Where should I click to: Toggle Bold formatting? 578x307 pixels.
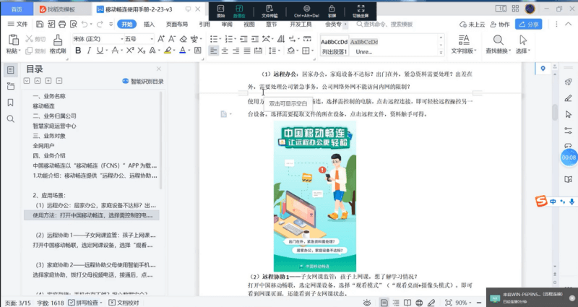78,51
